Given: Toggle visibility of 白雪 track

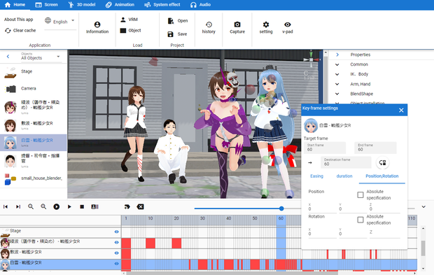Looking at the screenshot, I should click(116, 264).
